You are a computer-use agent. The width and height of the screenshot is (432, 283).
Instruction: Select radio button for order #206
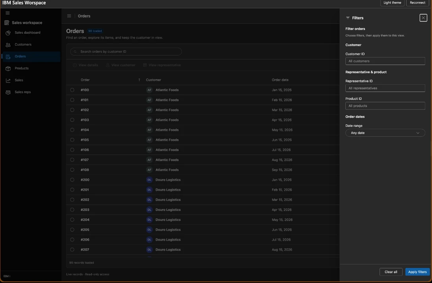72,239
